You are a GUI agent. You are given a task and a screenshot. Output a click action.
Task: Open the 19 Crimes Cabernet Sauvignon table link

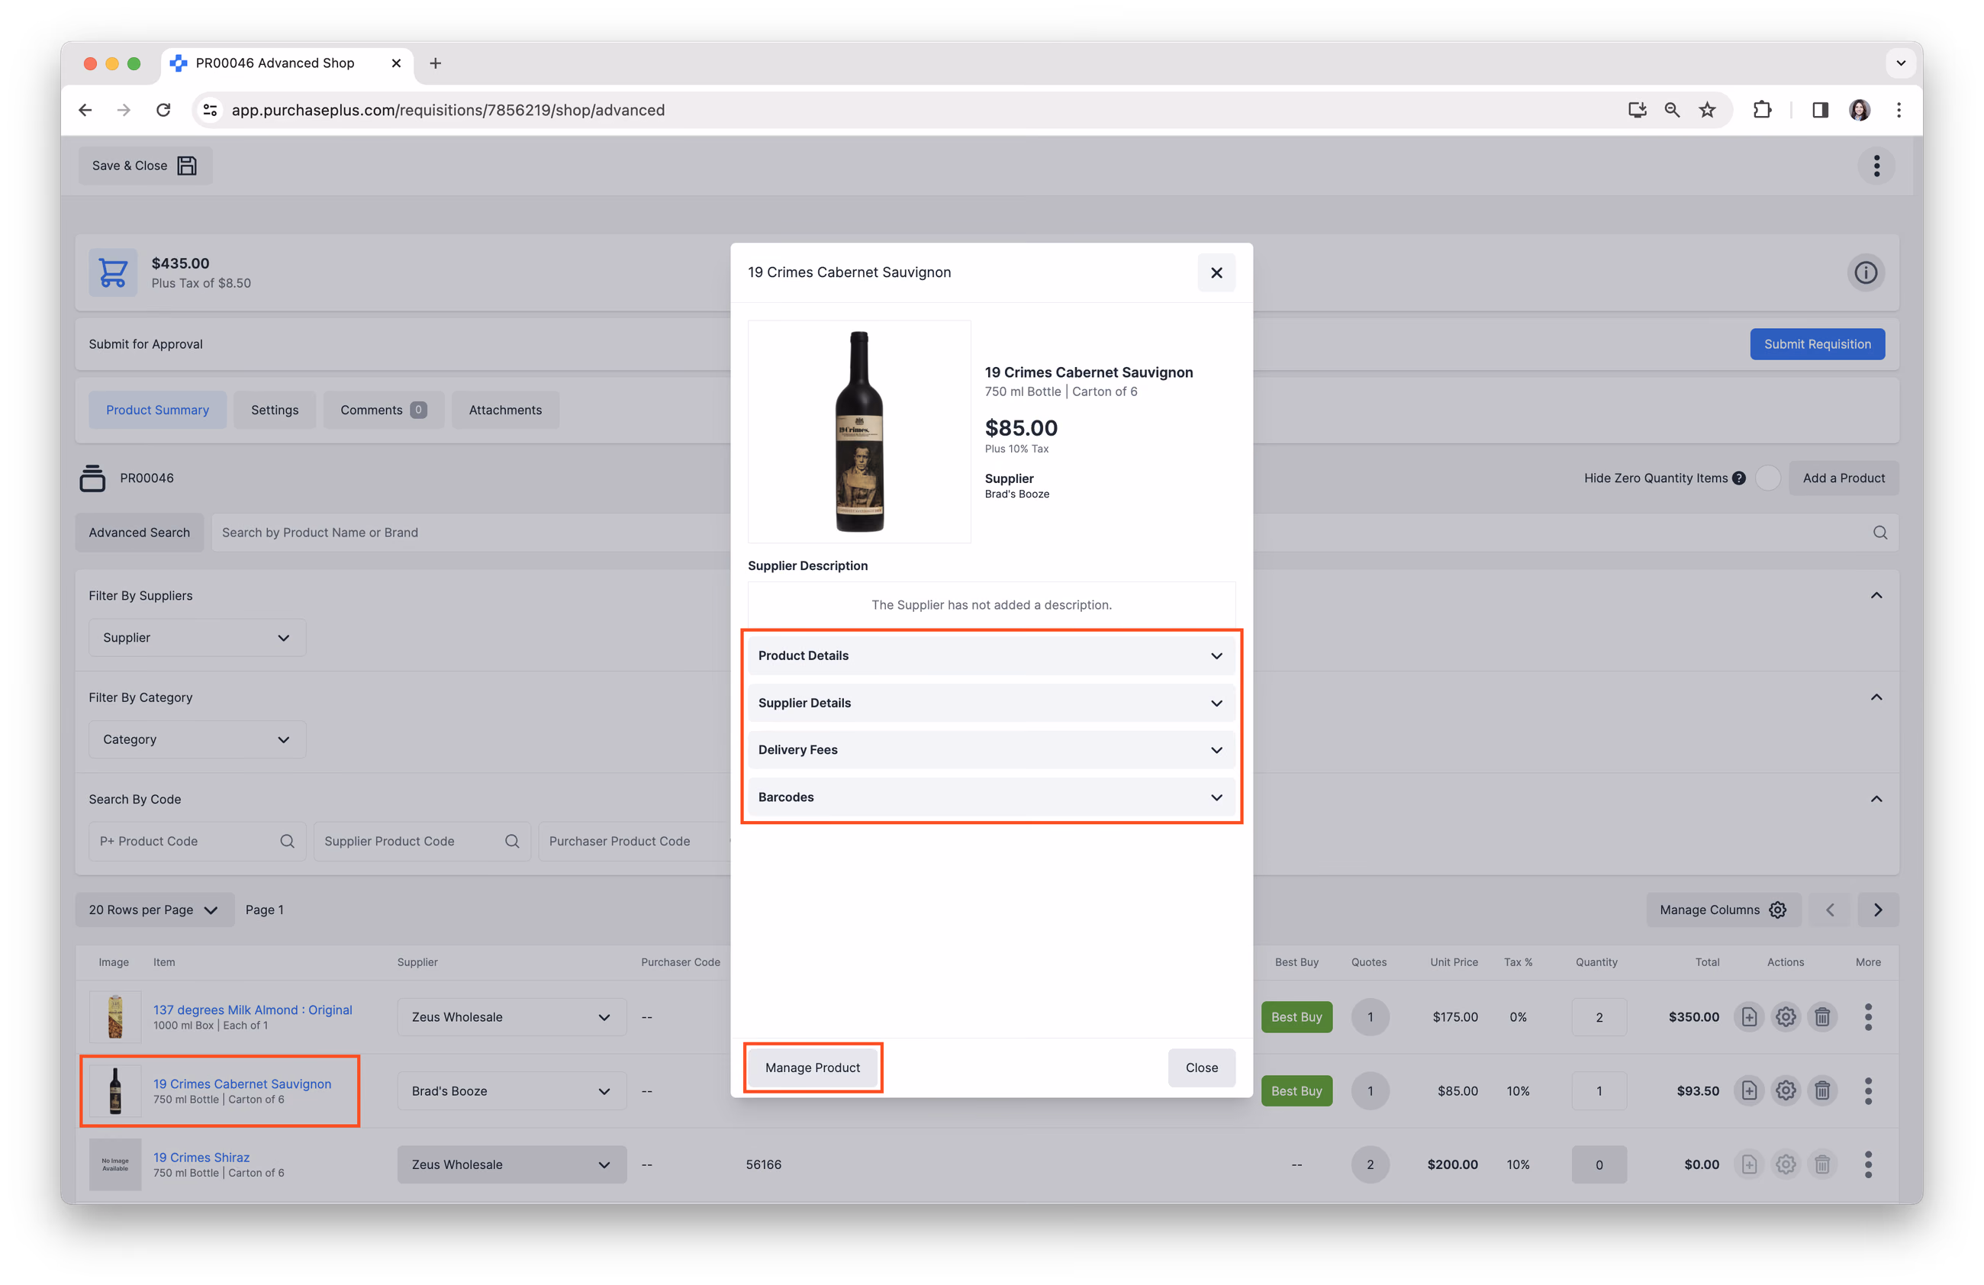pyautogui.click(x=242, y=1084)
